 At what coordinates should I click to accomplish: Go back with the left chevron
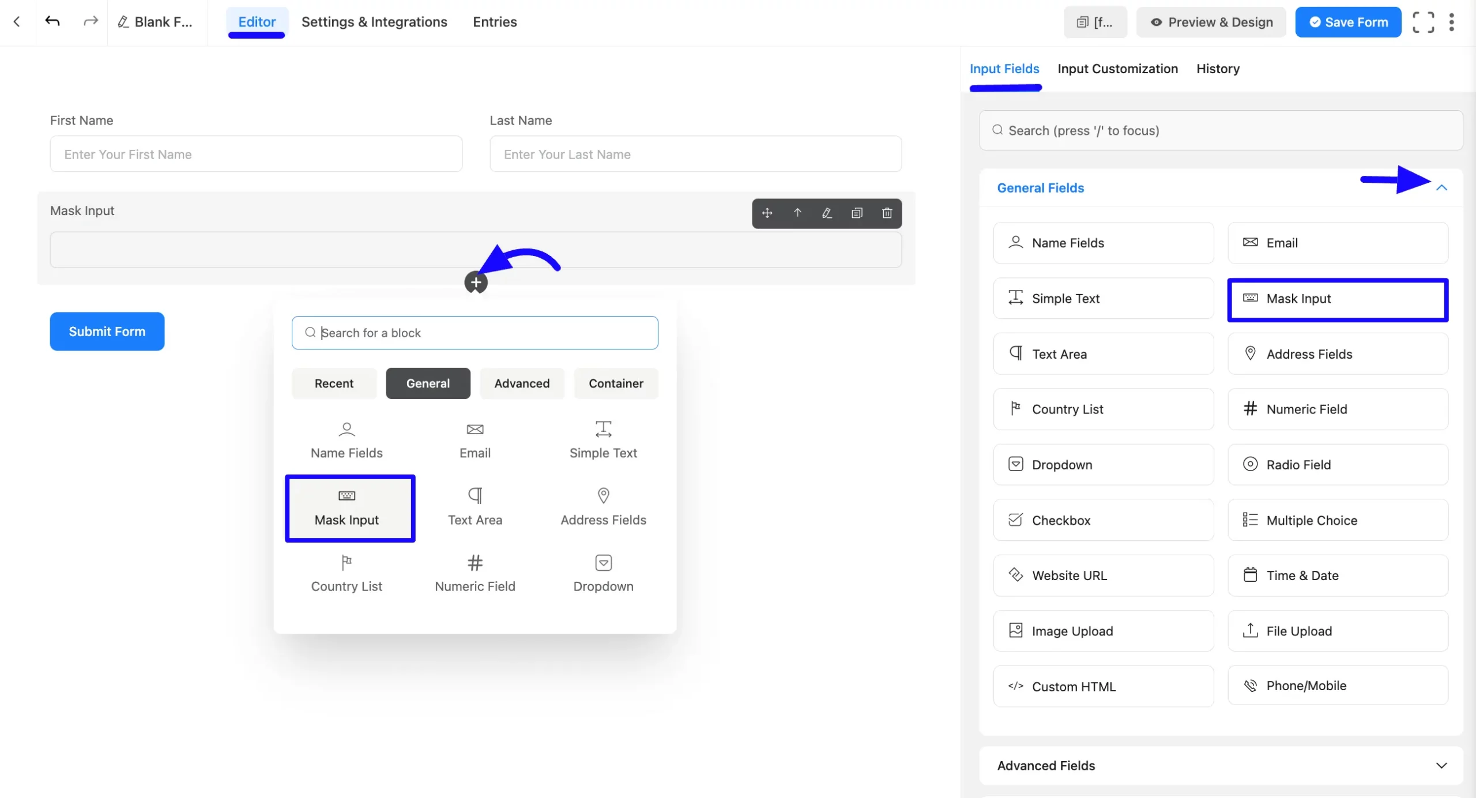pos(17,22)
